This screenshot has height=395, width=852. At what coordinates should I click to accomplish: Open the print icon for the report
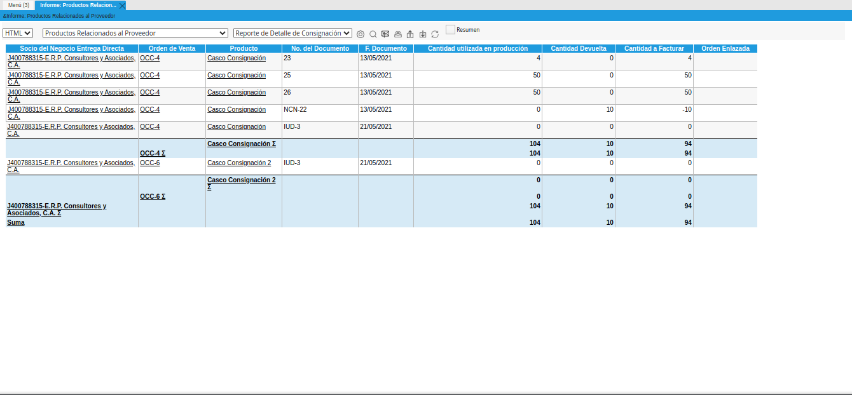click(x=397, y=34)
